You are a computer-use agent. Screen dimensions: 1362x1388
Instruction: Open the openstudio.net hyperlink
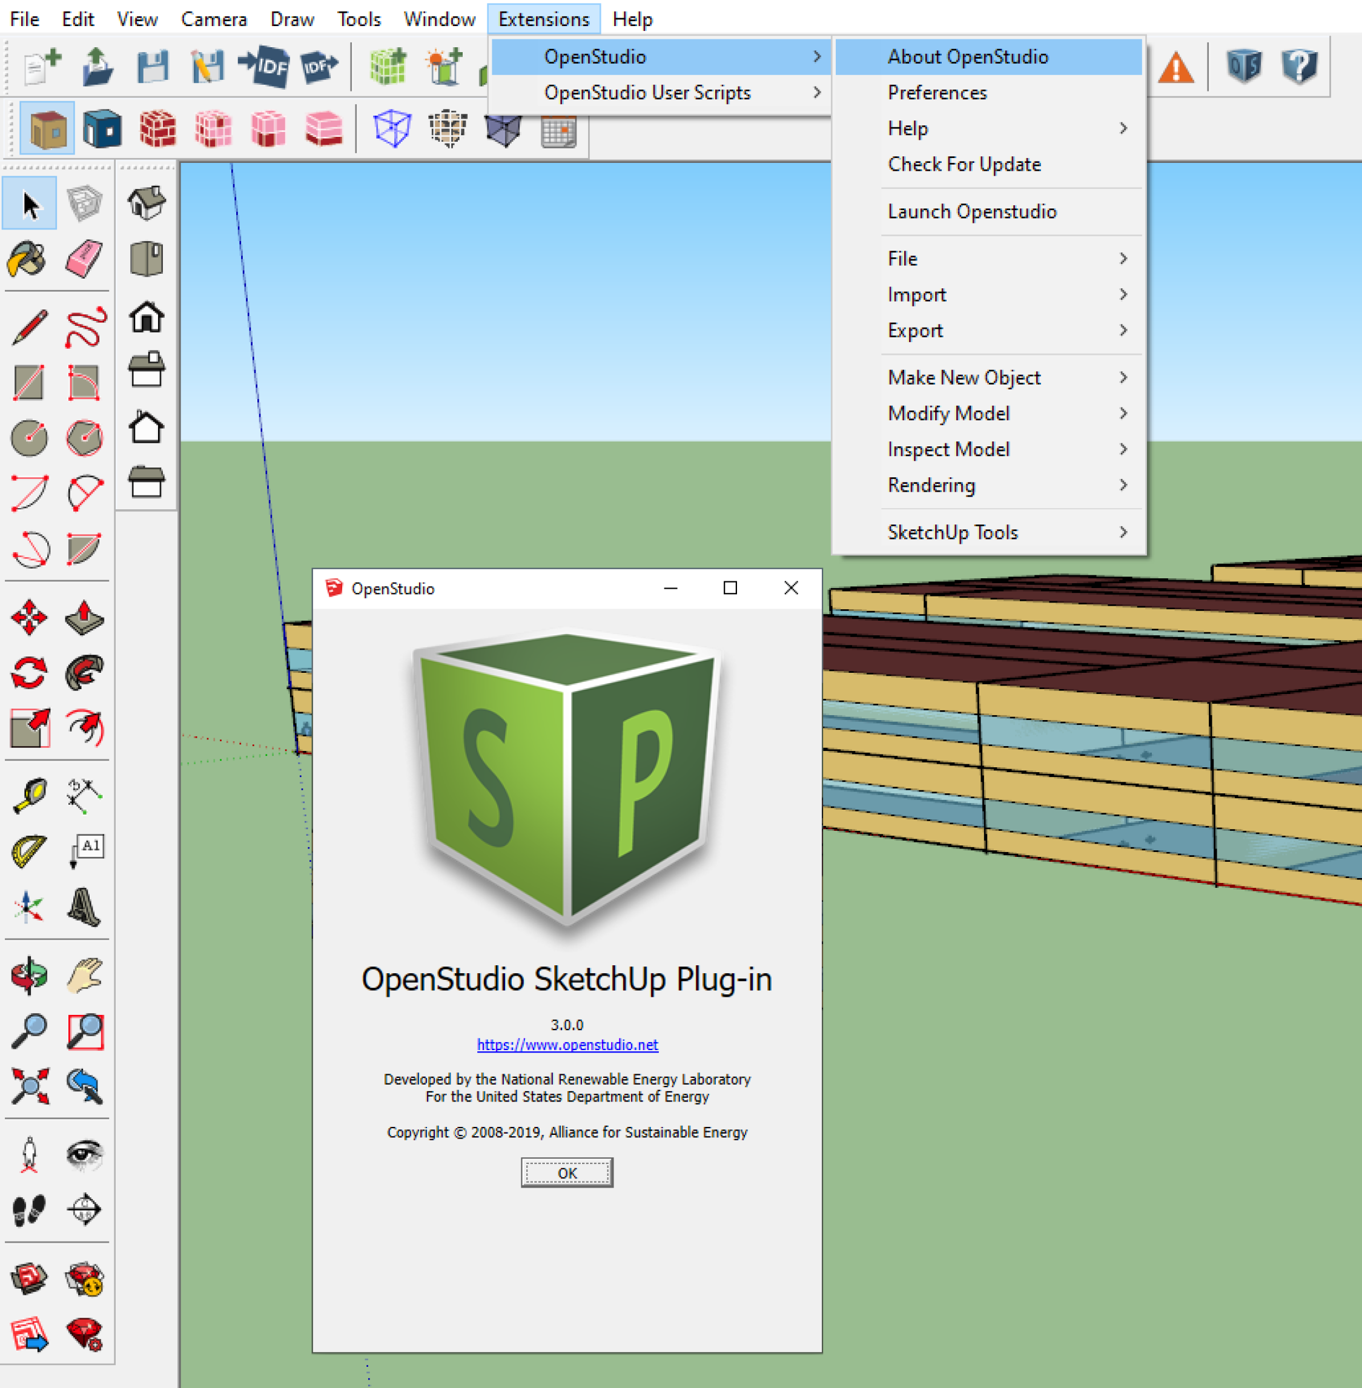click(567, 1045)
